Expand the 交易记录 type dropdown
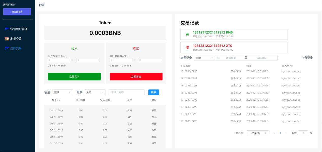Screen dimensions: 322x152 tap(204, 58)
